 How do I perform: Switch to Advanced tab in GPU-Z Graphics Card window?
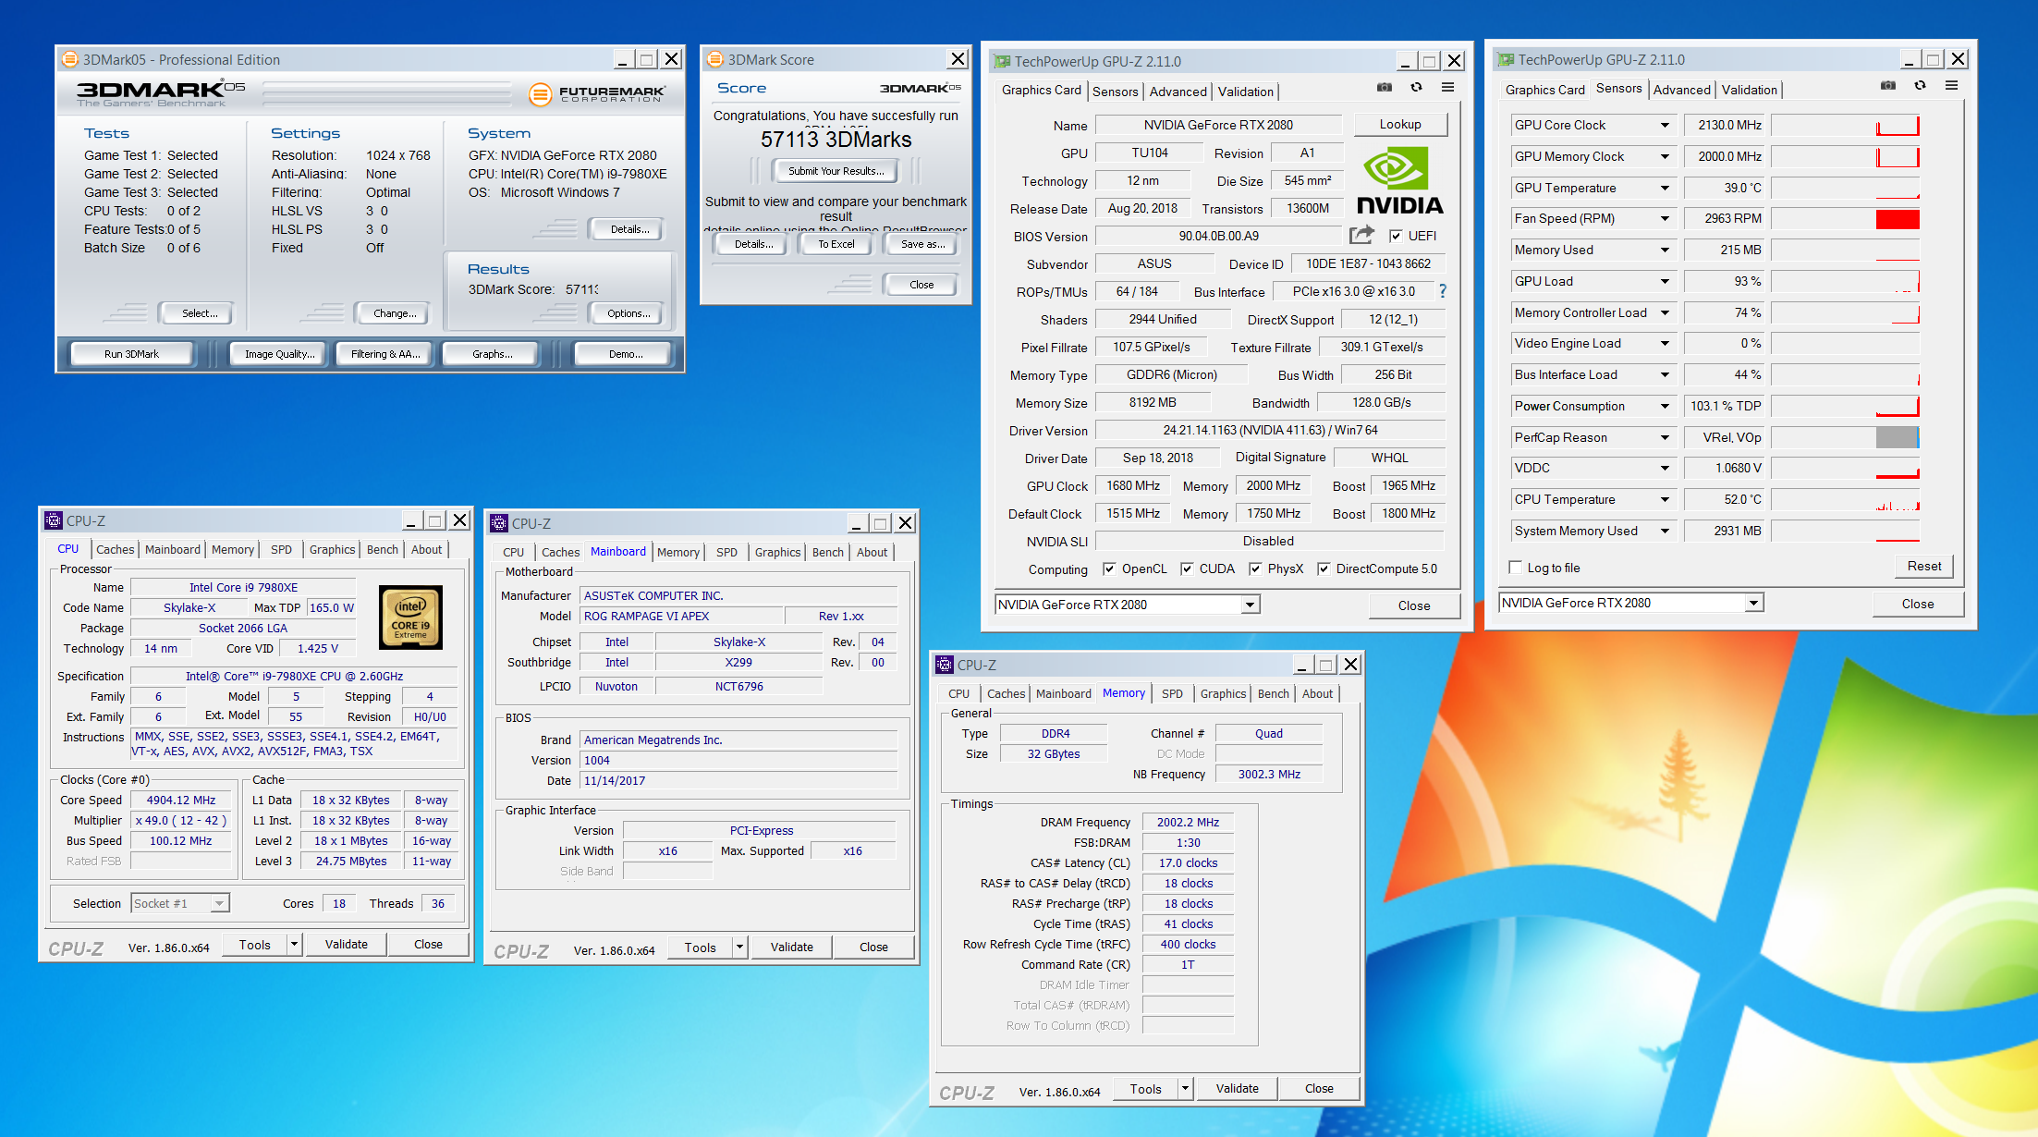[x=1178, y=92]
